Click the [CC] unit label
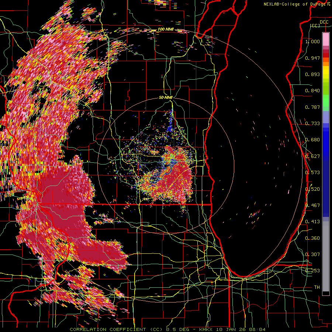 coord(315,25)
